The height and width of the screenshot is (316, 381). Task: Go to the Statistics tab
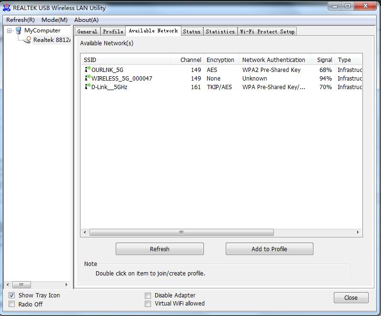click(221, 31)
